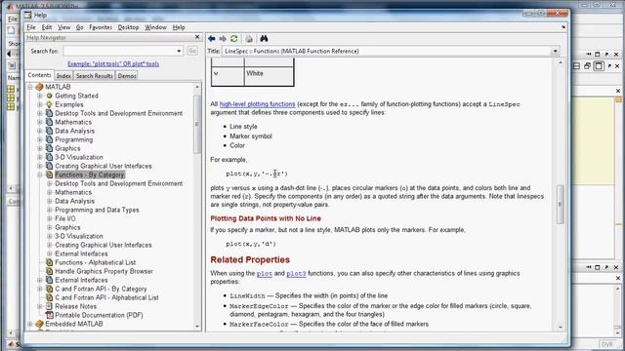Click the Release Notes page icon
The height and width of the screenshot is (351, 625).
coord(49,306)
